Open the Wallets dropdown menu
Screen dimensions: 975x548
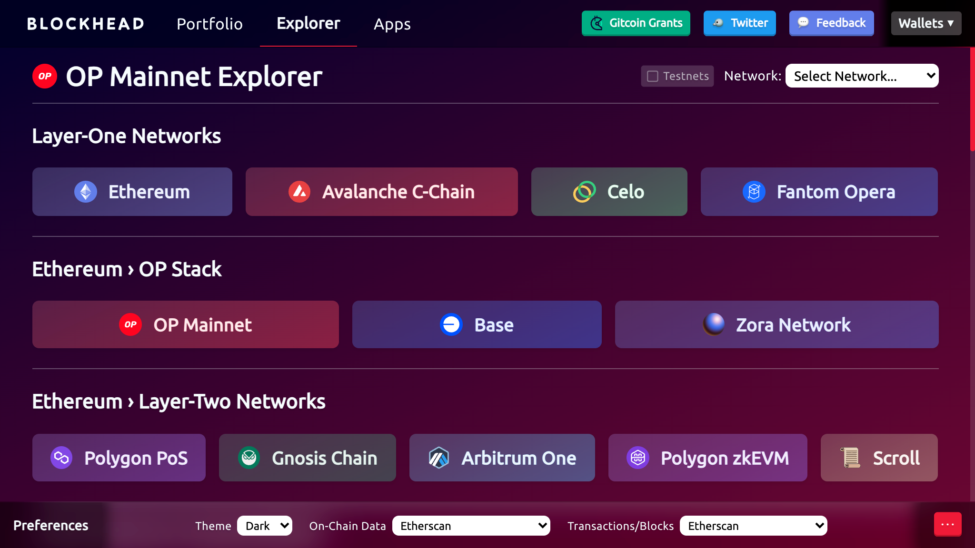point(926,23)
